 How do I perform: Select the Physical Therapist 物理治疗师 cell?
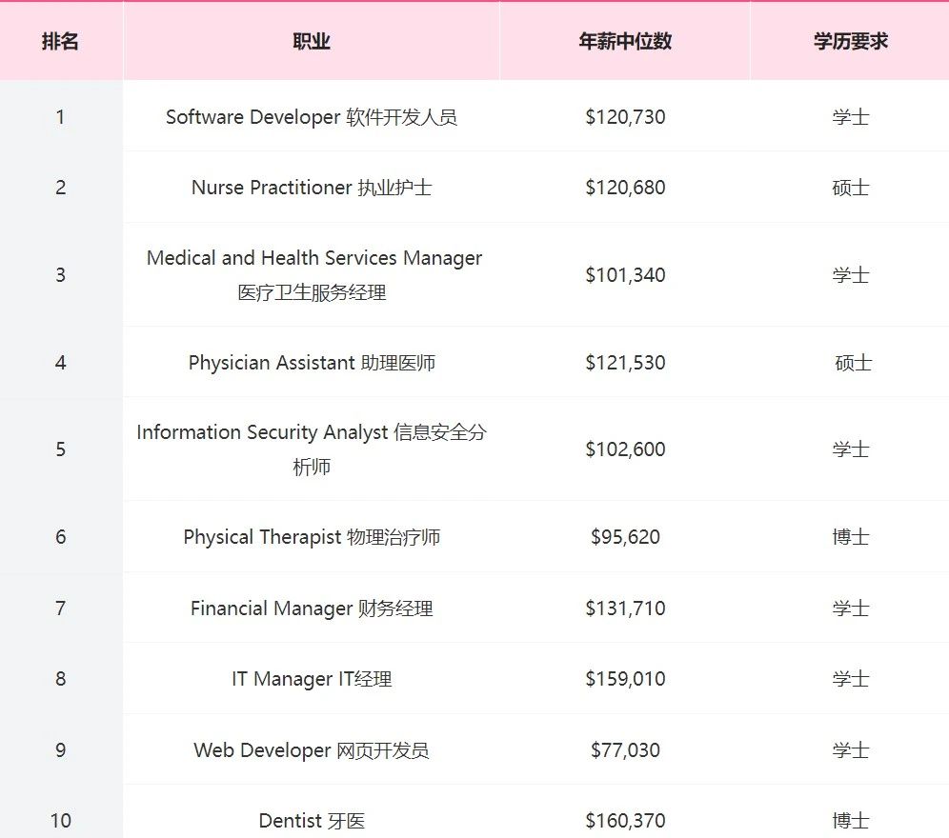[x=312, y=537]
